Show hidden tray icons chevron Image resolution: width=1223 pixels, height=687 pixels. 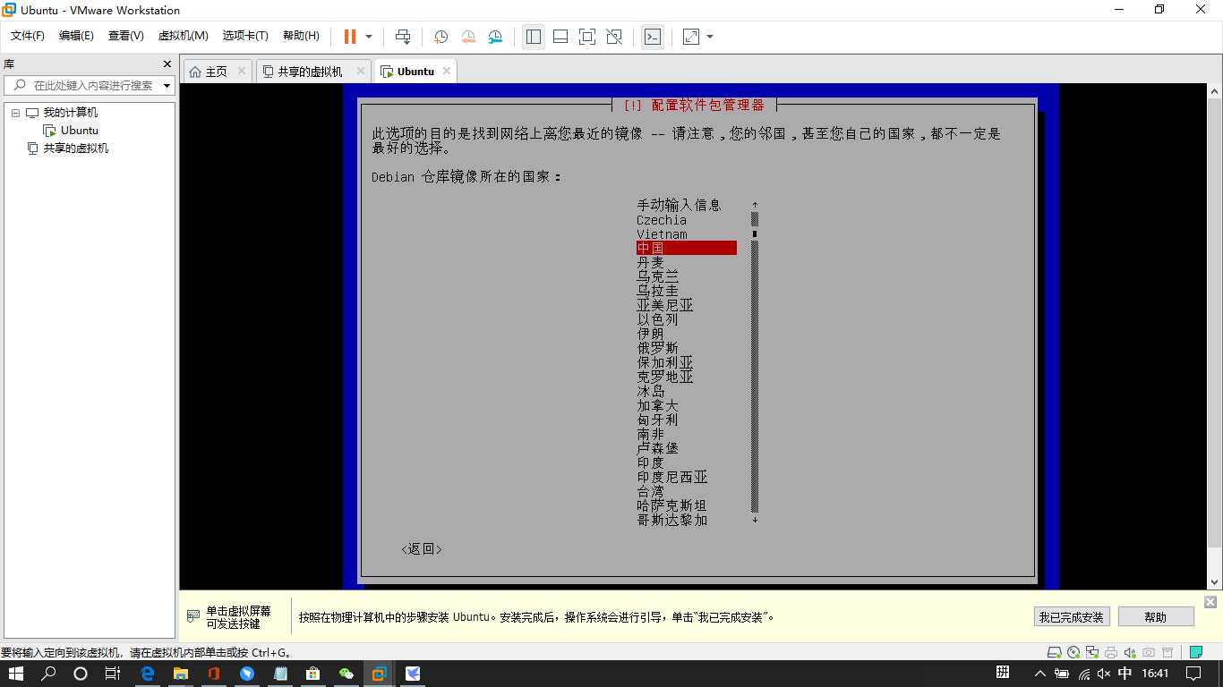click(x=1040, y=674)
